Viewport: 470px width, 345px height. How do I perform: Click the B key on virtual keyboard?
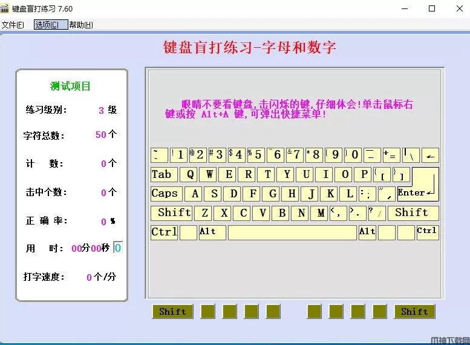pyautogui.click(x=280, y=213)
